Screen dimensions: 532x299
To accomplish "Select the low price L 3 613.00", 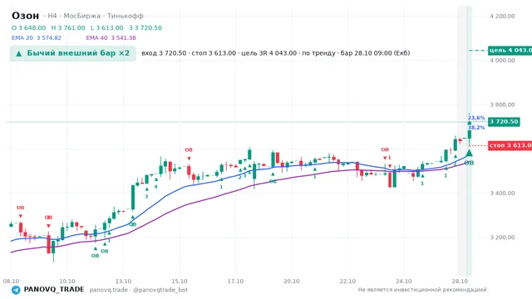I will (x=107, y=27).
